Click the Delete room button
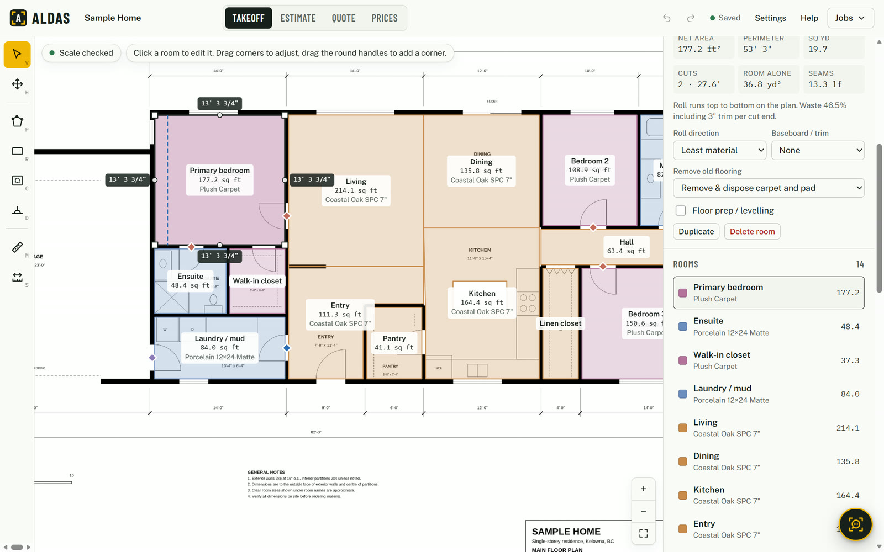This screenshot has width=884, height=552. 752,232
